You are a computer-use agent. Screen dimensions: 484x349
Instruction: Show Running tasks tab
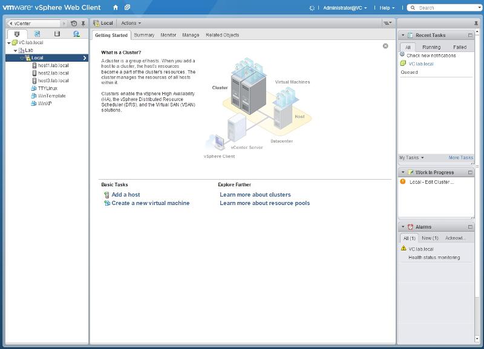pyautogui.click(x=431, y=47)
